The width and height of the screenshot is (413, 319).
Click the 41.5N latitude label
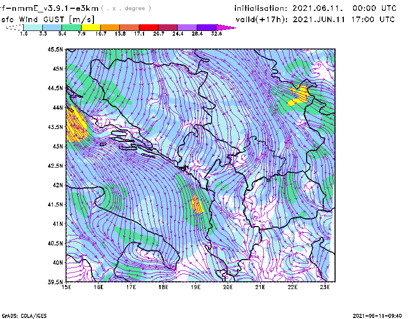(55, 204)
